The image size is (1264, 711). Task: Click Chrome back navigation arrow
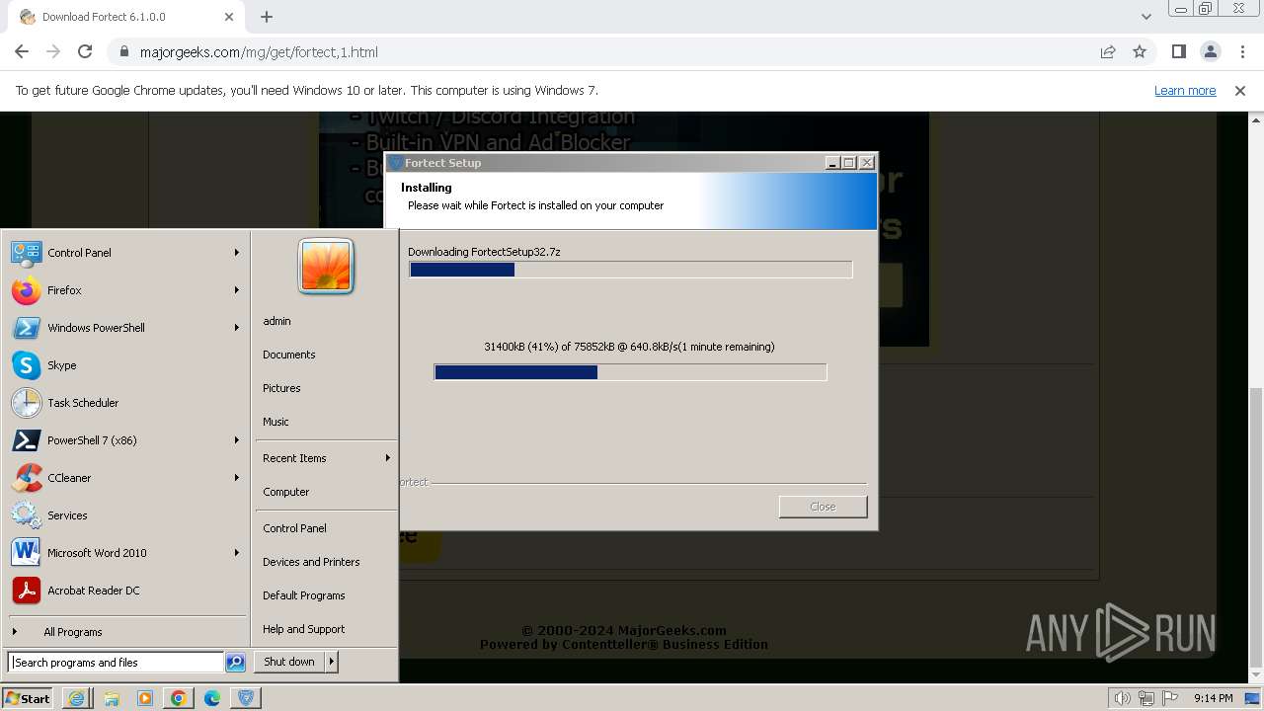coord(22,52)
